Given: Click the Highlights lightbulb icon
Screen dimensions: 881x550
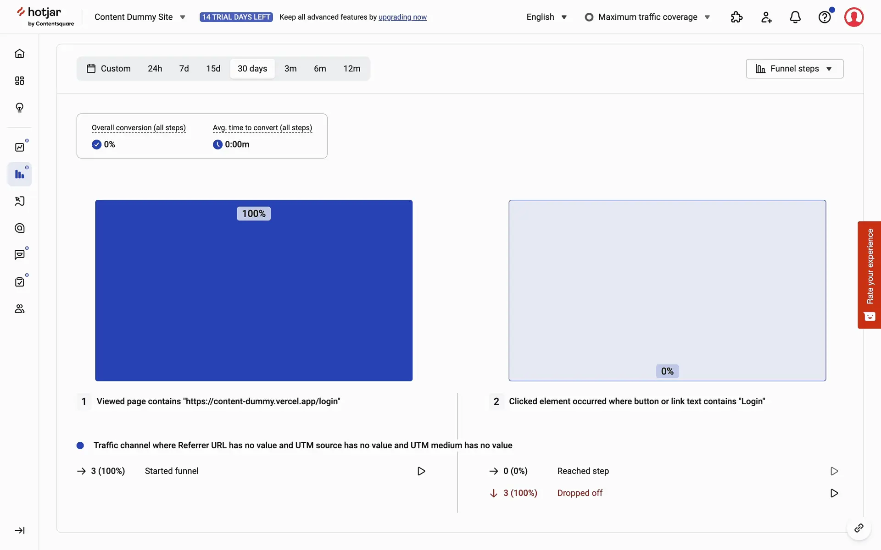Looking at the screenshot, I should click(x=19, y=107).
